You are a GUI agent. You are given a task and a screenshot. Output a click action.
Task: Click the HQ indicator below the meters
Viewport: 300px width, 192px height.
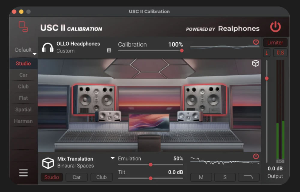pyautogui.click(x=280, y=161)
